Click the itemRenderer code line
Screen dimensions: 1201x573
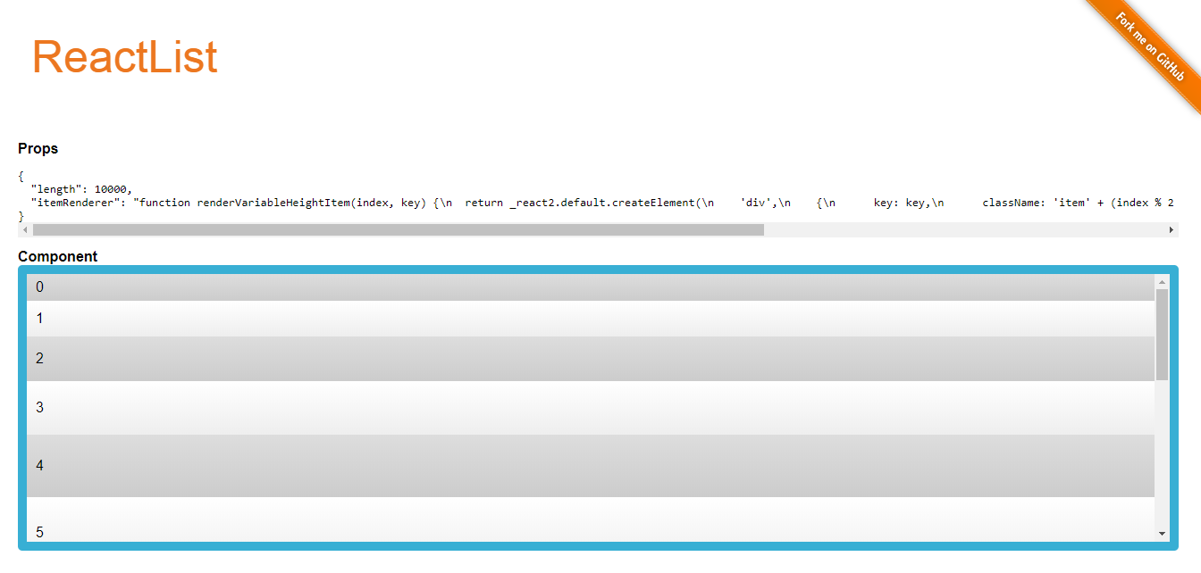point(601,203)
